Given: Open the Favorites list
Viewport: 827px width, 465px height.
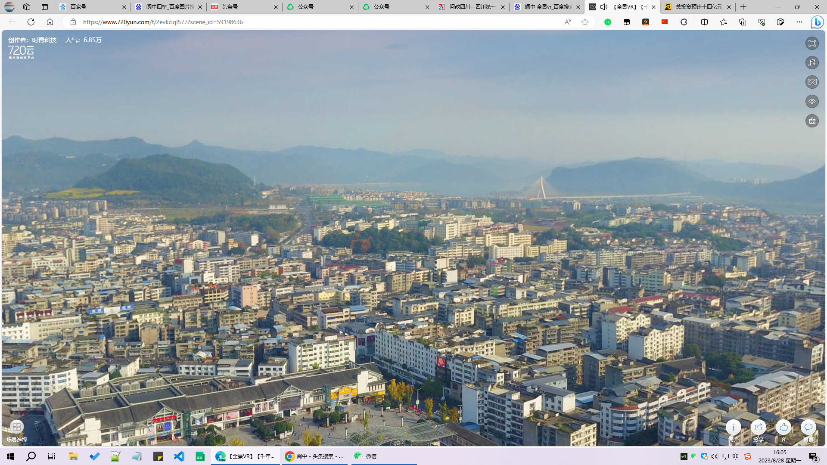Looking at the screenshot, I should 724,22.
